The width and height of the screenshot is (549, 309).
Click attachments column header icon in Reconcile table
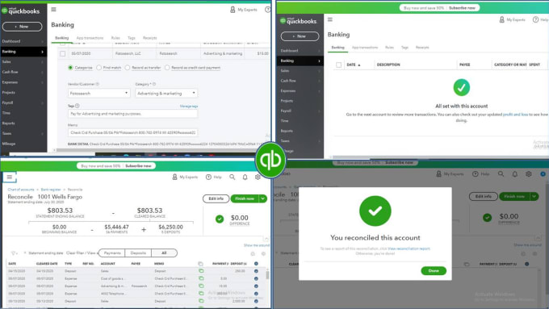[200, 264]
